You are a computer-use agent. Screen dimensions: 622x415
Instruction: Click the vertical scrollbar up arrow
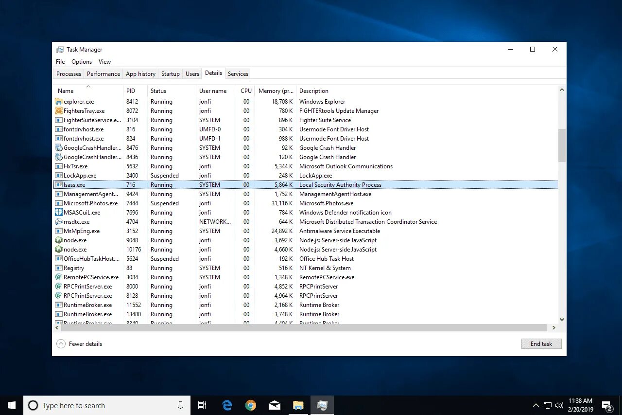coord(562,90)
